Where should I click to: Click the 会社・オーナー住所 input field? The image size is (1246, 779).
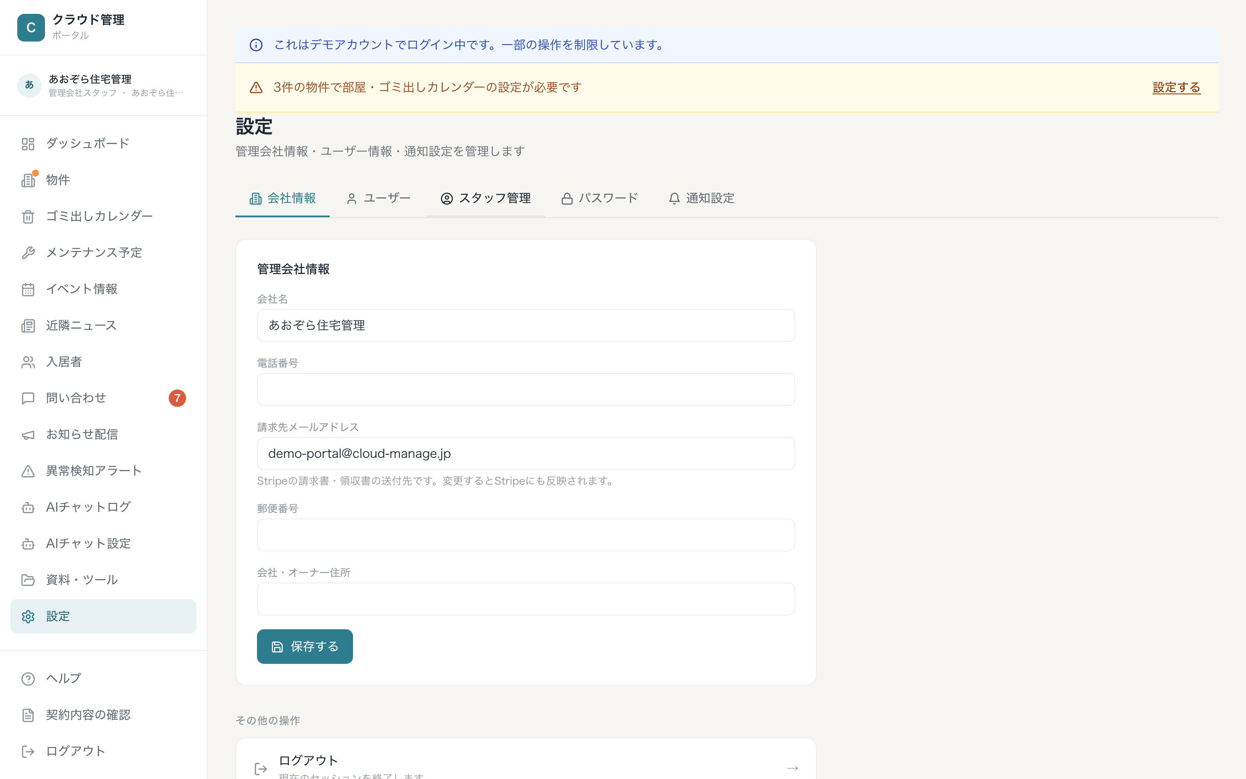[526, 599]
